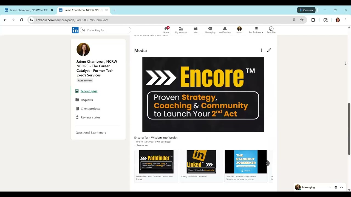Close the first browser tab
This screenshot has height=197, width=351.
[x=52, y=10]
